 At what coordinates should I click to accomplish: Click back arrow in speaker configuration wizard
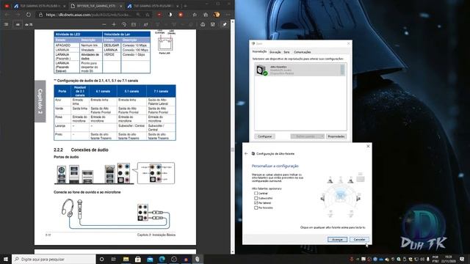point(246,153)
